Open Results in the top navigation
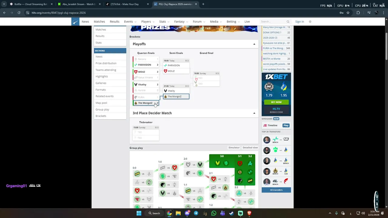The image size is (388, 218). coord(115,21)
